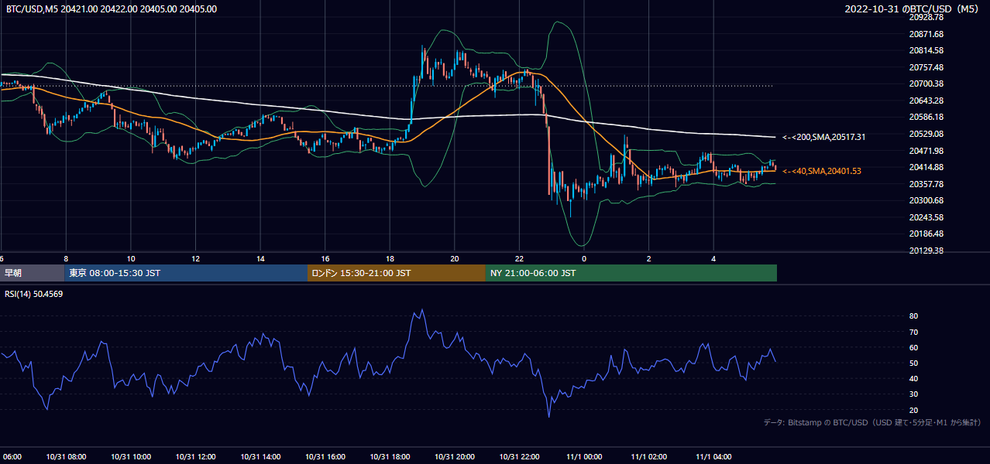The height and width of the screenshot is (464, 990).
Task: Click RSI scale level 40
Action: coord(913,378)
